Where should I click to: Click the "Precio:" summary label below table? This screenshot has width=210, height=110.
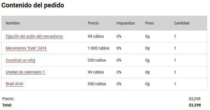point(8,99)
